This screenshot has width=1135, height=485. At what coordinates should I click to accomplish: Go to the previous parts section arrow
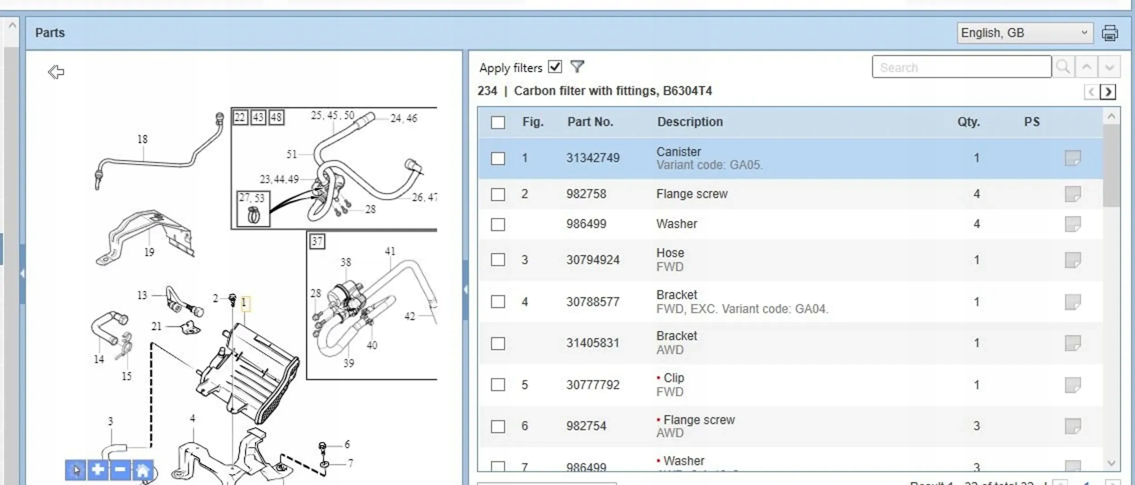[1091, 92]
